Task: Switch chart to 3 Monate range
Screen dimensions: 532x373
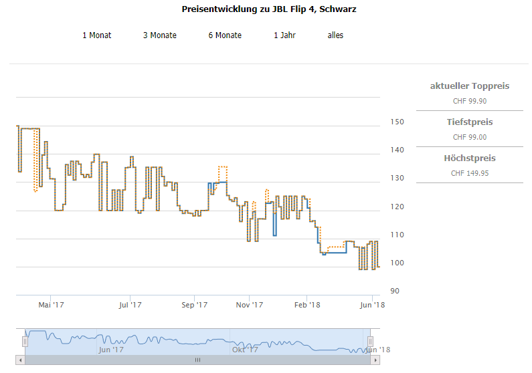Action: (160, 35)
